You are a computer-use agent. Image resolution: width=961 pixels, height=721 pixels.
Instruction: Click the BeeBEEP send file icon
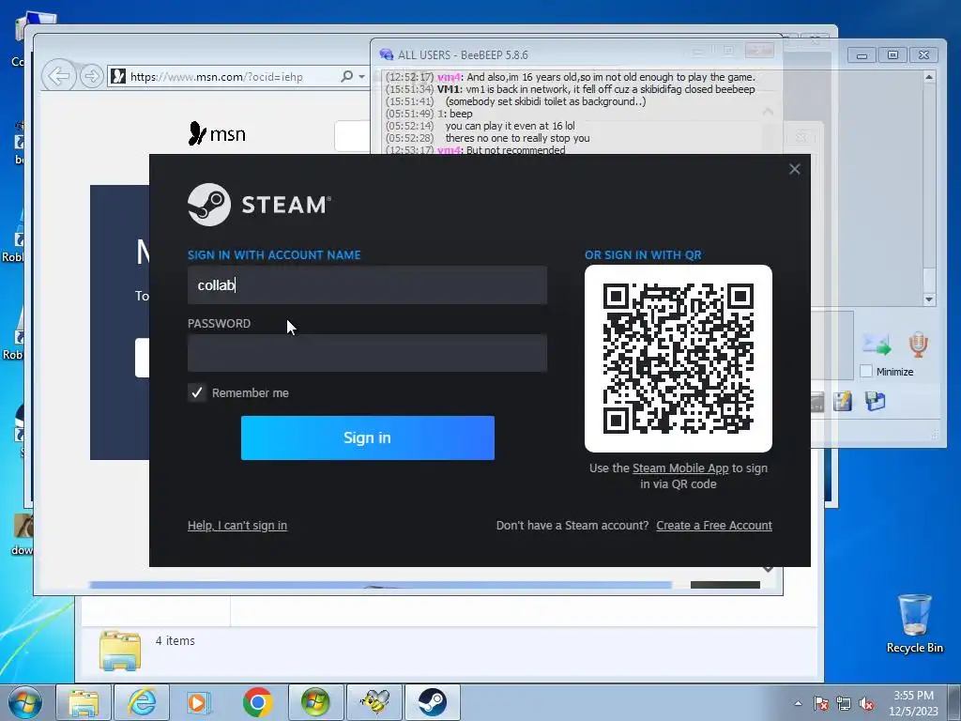click(877, 345)
